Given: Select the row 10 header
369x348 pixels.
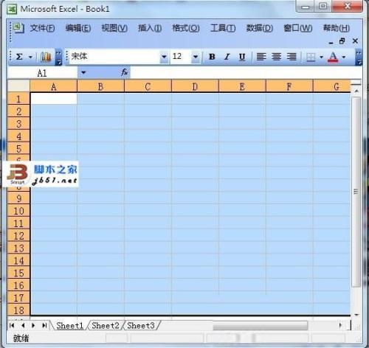Looking at the screenshot, I should (18, 211).
